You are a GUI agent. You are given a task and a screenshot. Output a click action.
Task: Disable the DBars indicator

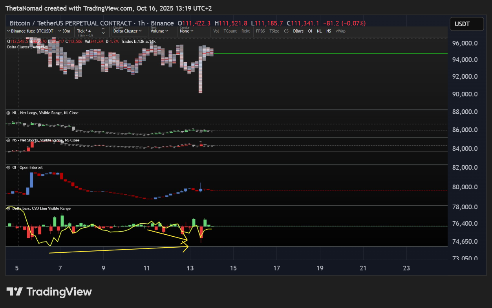tap(298, 31)
